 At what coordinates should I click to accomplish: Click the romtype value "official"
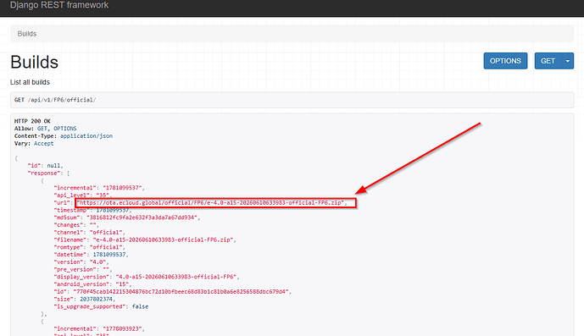106,247
